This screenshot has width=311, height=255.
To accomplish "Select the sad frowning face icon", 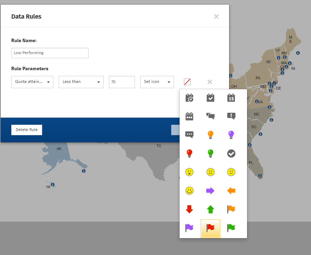I will (210, 172).
